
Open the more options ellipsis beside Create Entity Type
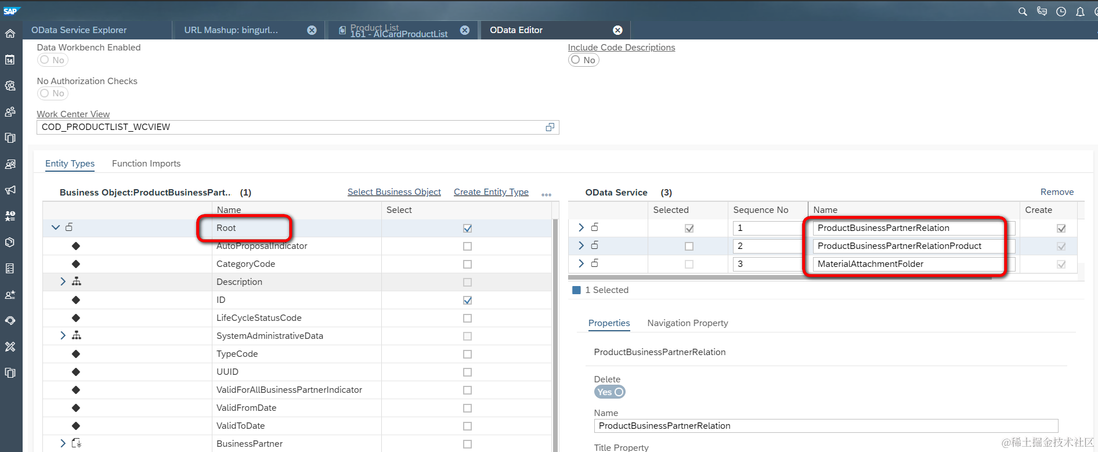(546, 194)
